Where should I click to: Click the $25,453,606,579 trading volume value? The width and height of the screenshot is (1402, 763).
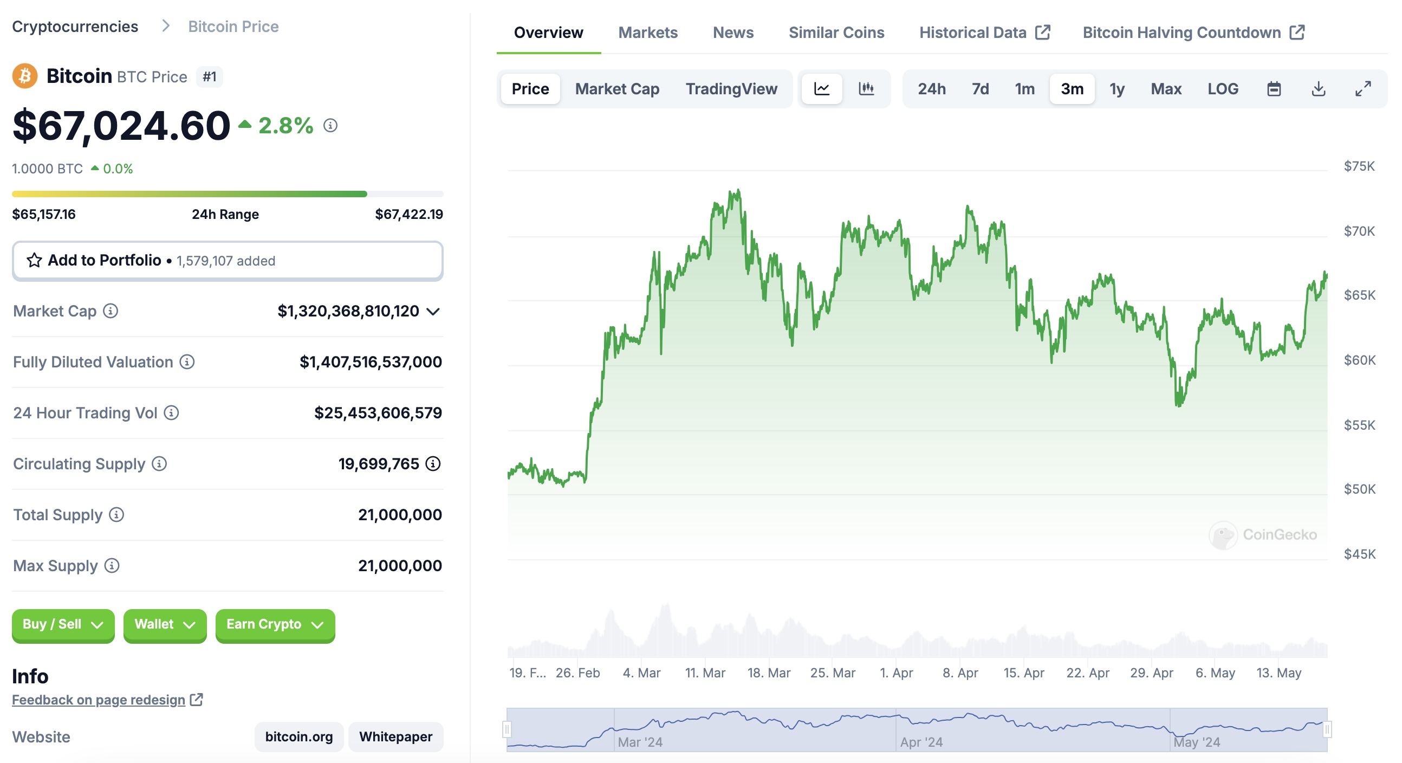[x=378, y=413]
